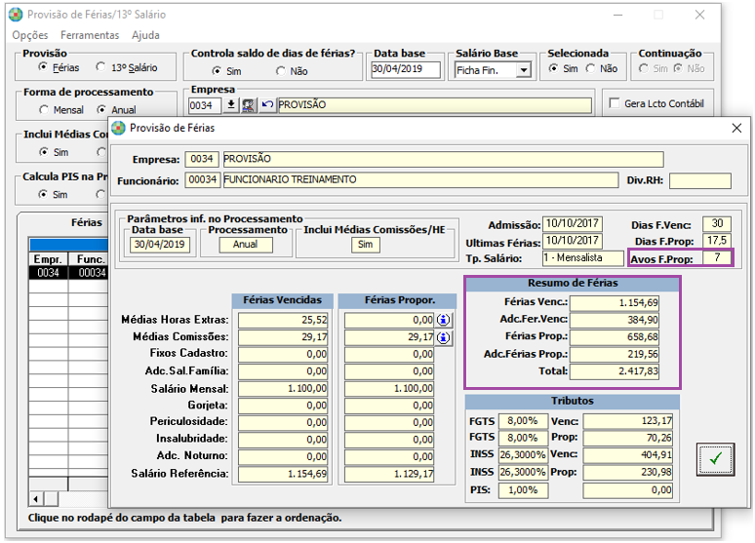Click Adc.Férias Prop. value 219,56
755x543 pixels.
[x=615, y=354]
